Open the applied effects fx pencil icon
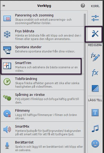Image resolution: width=104 pixels, height=153 pixels. coord(95,57)
